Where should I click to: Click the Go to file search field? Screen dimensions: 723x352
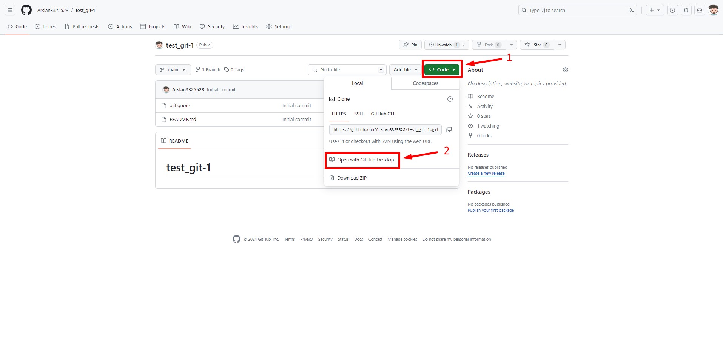click(347, 70)
